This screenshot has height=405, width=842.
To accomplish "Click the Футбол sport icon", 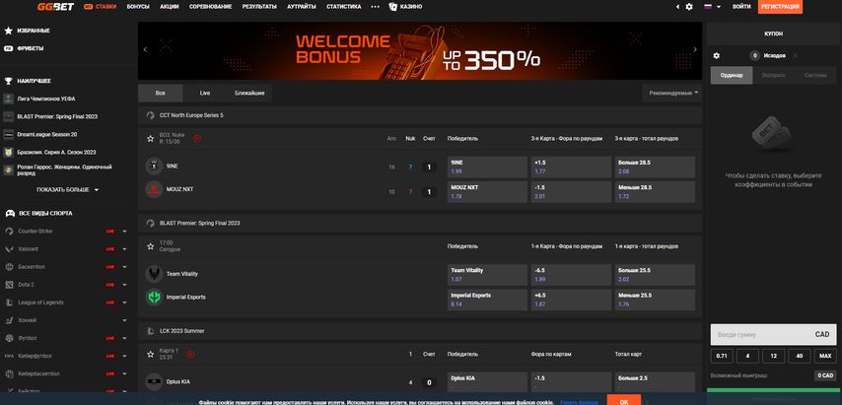I will click(x=9, y=338).
